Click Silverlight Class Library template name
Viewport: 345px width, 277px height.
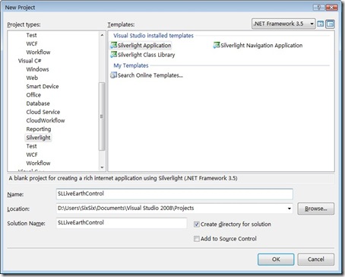[x=146, y=55]
